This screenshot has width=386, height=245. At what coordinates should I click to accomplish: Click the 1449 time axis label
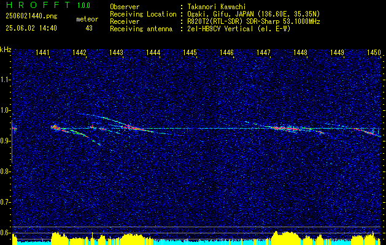337,52
